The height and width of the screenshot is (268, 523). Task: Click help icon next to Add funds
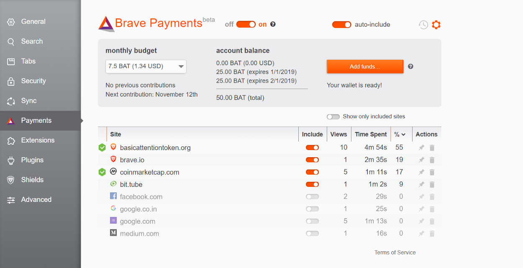click(410, 66)
